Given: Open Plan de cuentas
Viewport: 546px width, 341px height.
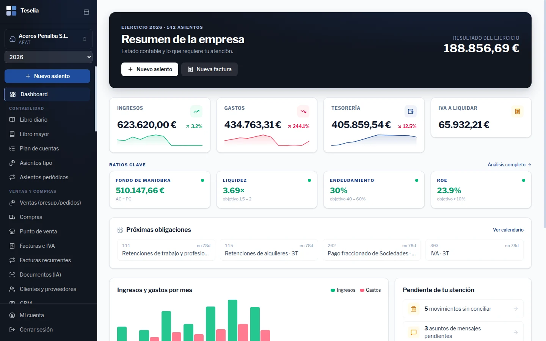Looking at the screenshot, I should click(x=47, y=149).
